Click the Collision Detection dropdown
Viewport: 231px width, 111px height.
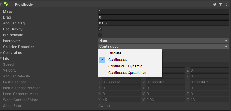click(163, 47)
